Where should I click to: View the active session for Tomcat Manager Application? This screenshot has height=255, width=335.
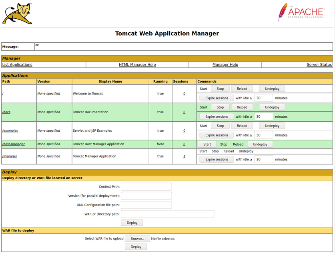pyautogui.click(x=184, y=156)
